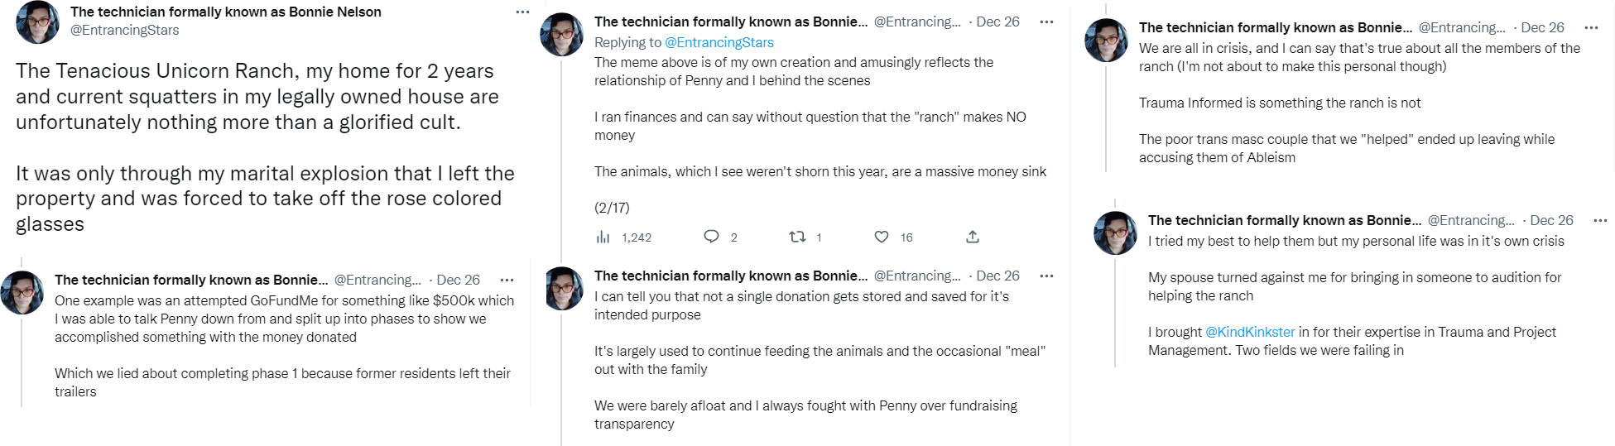Click avatar next to the GoFundMe tweet
The width and height of the screenshot is (1615, 446).
click(22, 293)
